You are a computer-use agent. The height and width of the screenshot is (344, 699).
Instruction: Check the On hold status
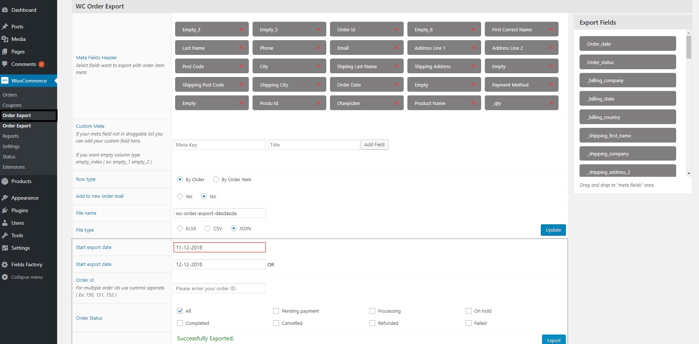tap(469, 311)
